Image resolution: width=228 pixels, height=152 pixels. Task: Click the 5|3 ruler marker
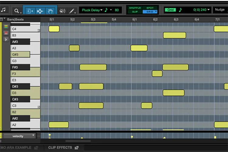pyautogui.click(x=93, y=19)
